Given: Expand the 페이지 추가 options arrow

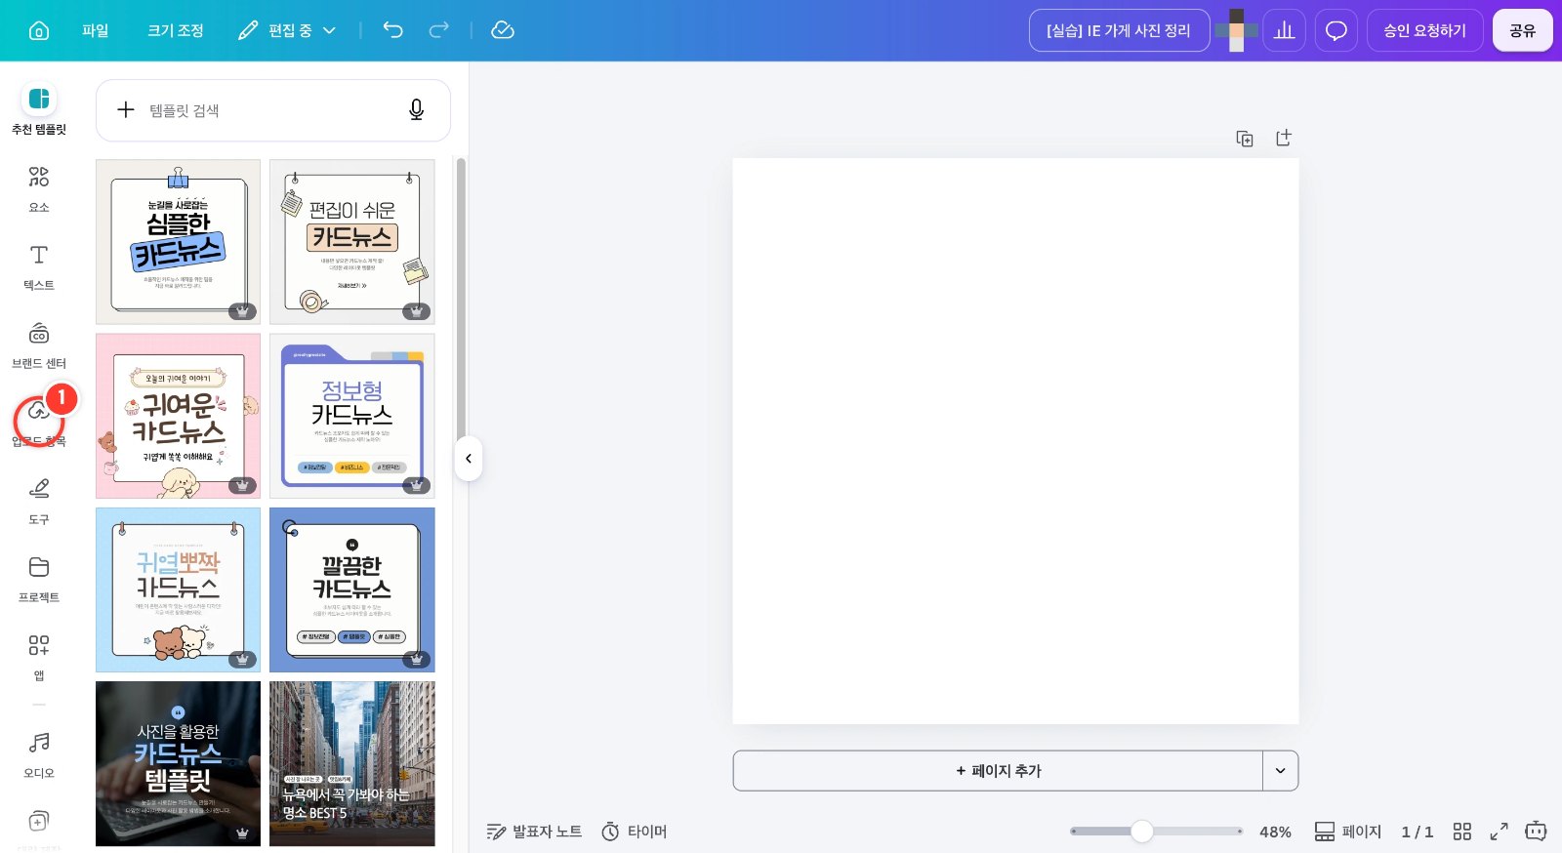Looking at the screenshot, I should click(1280, 771).
